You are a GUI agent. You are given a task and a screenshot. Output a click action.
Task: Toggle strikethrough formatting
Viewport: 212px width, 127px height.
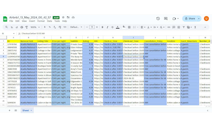112,27
